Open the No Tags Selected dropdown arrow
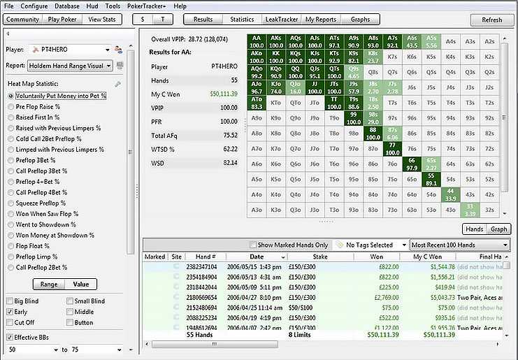Screen dimensions: 518x360 coord(404,245)
